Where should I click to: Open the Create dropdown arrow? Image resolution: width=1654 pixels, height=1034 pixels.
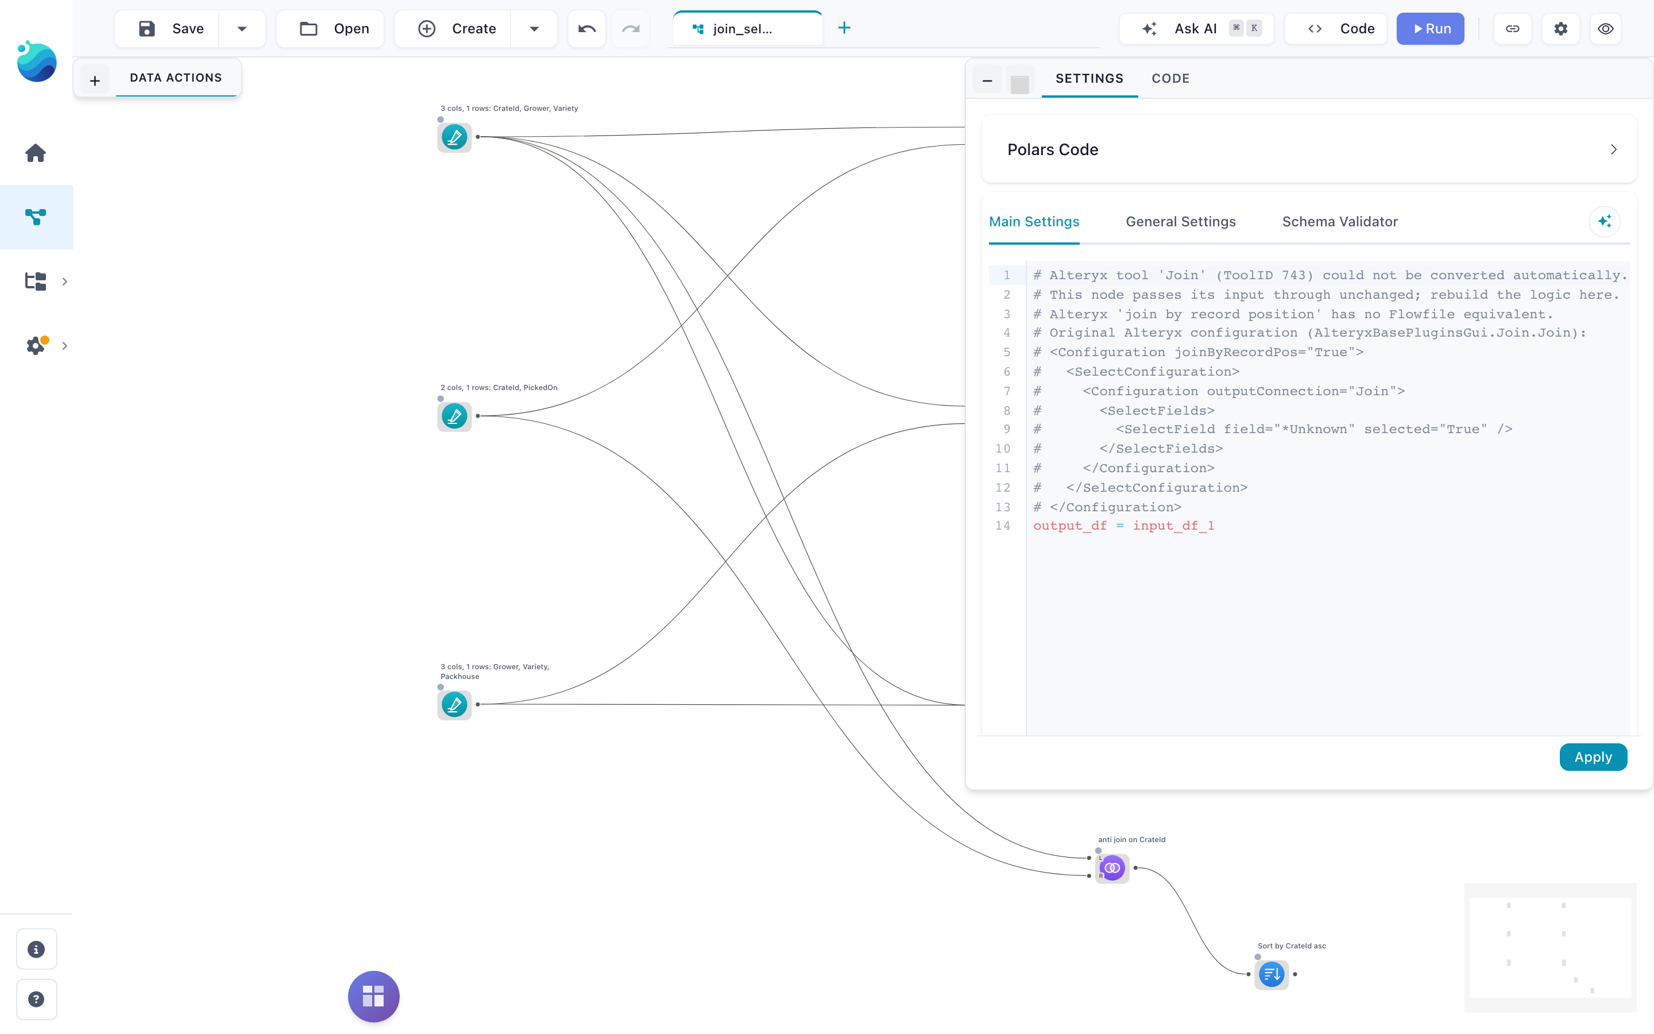point(534,29)
